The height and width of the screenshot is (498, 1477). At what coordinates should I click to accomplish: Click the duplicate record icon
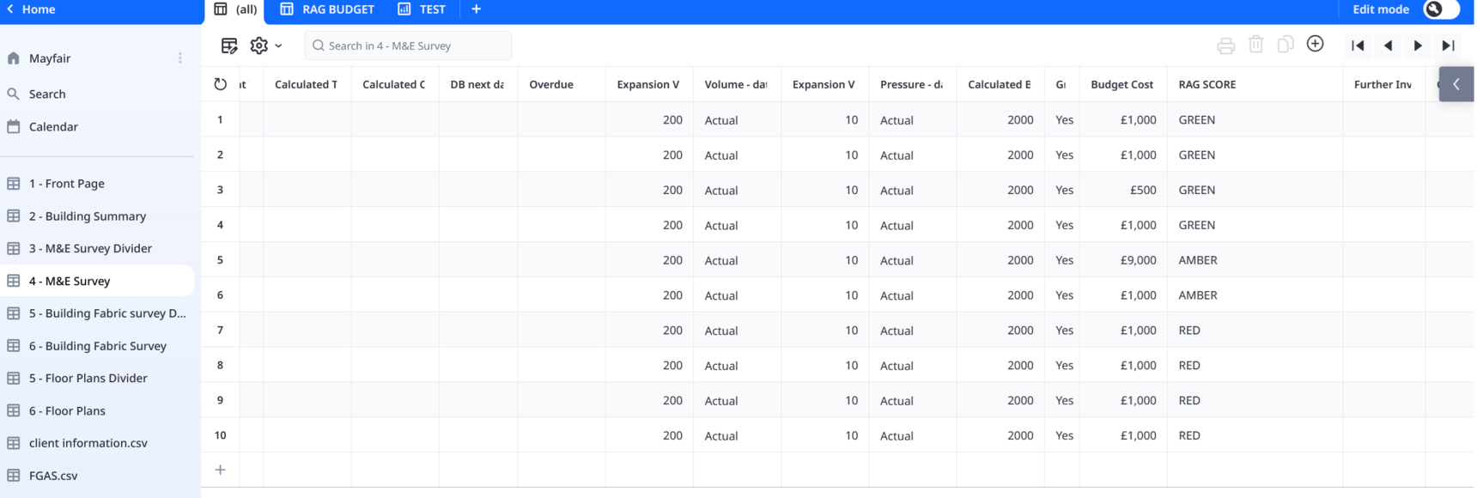coord(1286,45)
